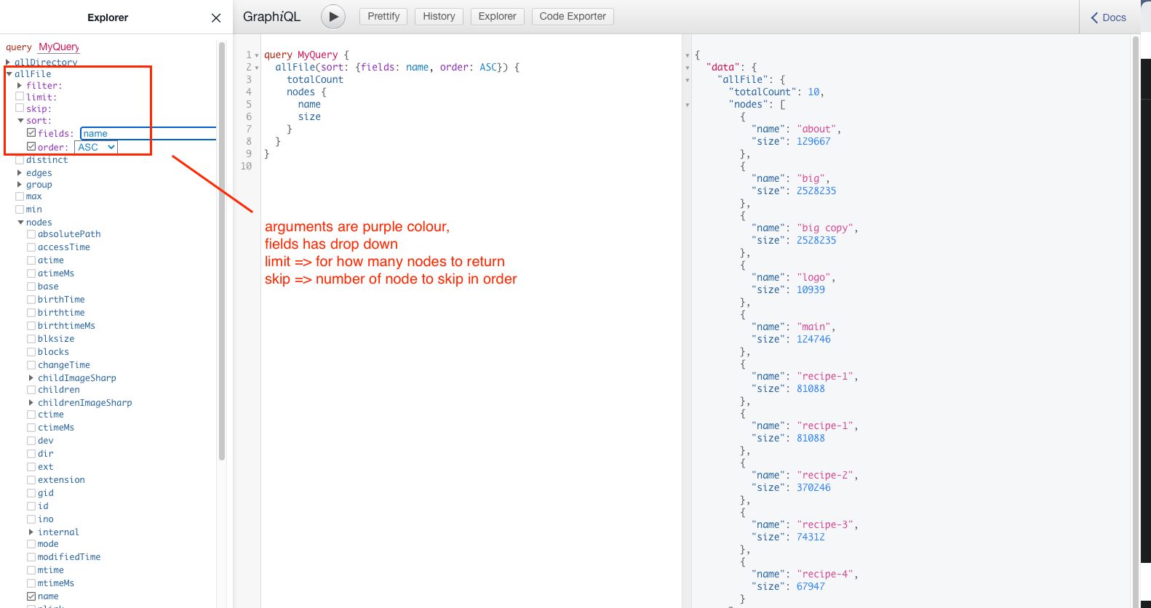This screenshot has height=608, width=1151.
Task: Check the dir field
Action: tap(31, 454)
